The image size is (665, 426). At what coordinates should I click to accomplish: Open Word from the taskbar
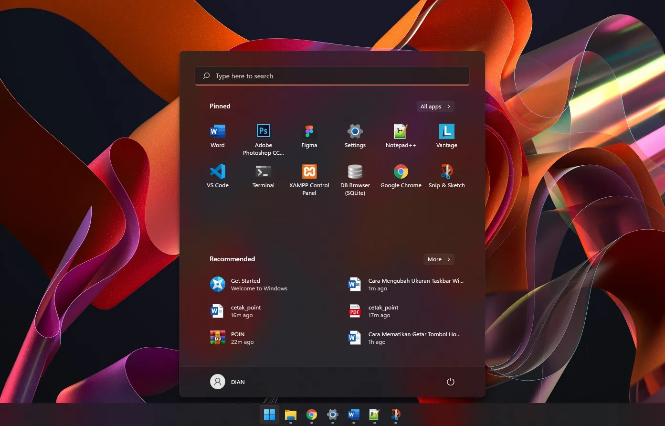coord(353,415)
